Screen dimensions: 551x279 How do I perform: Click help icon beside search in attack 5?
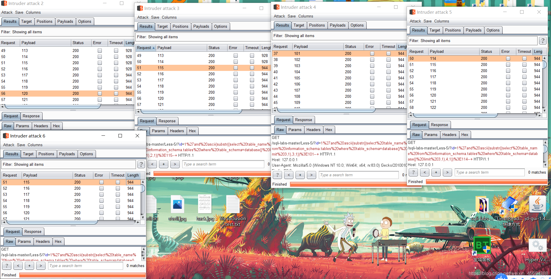[x=413, y=172]
